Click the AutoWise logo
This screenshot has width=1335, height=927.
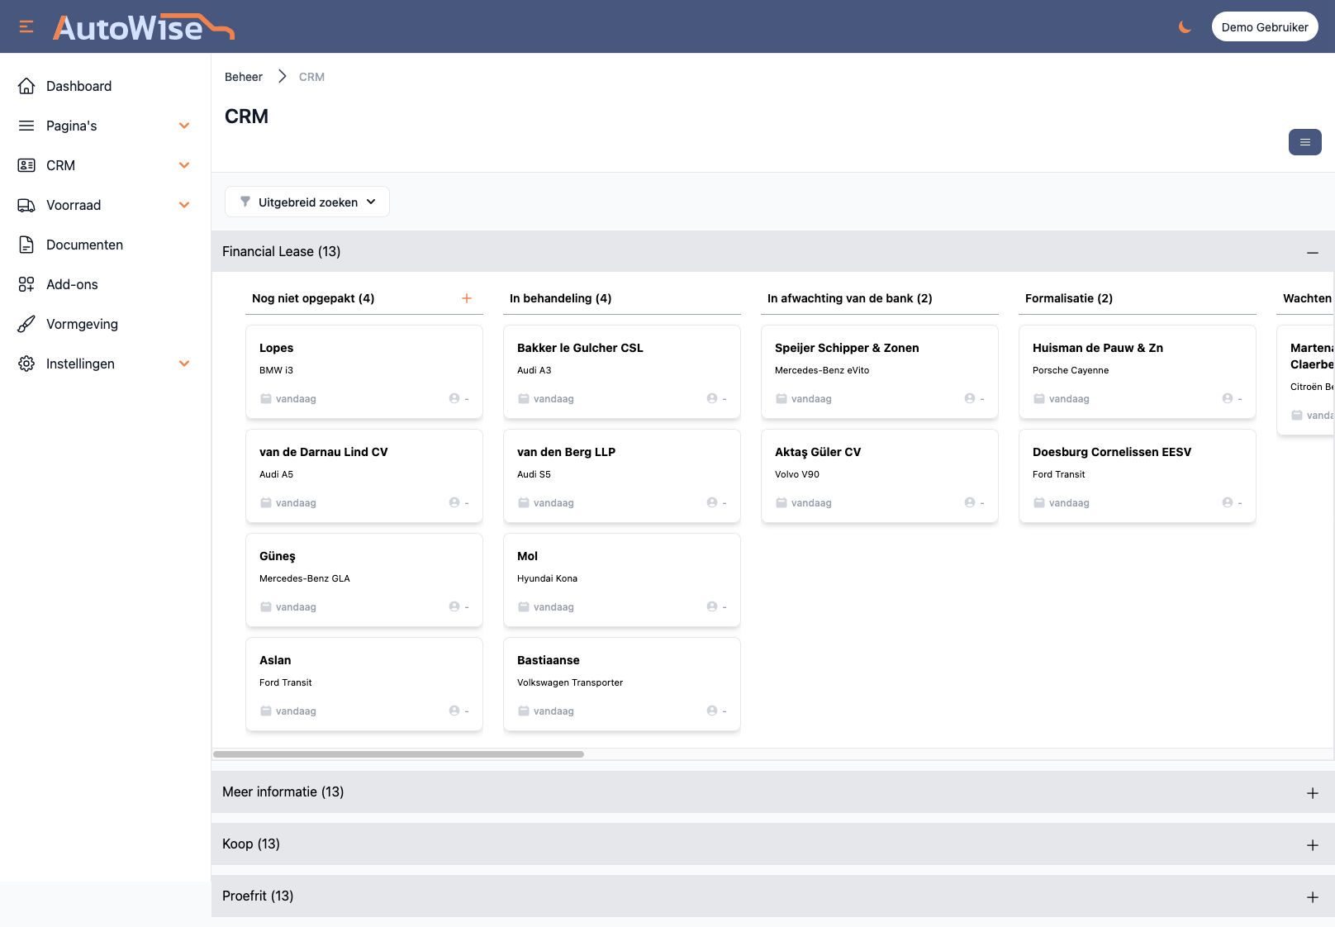point(144,27)
